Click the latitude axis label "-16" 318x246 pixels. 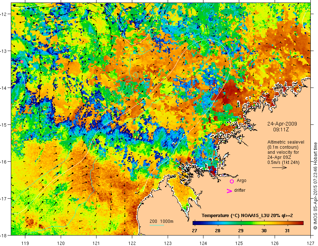(x=4, y=162)
